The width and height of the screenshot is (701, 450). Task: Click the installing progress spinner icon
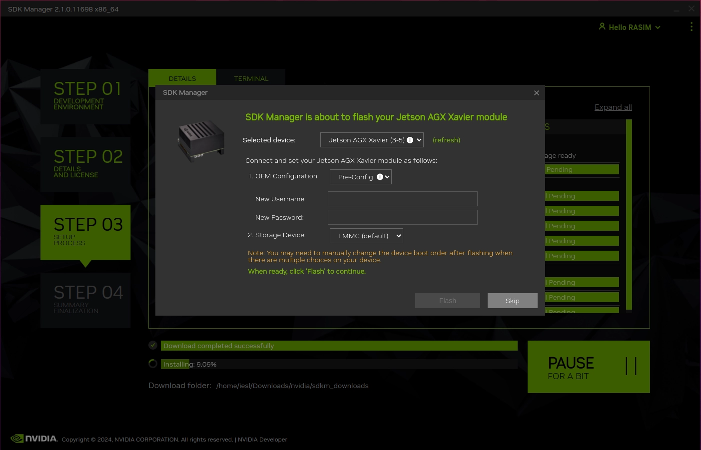[x=153, y=364]
